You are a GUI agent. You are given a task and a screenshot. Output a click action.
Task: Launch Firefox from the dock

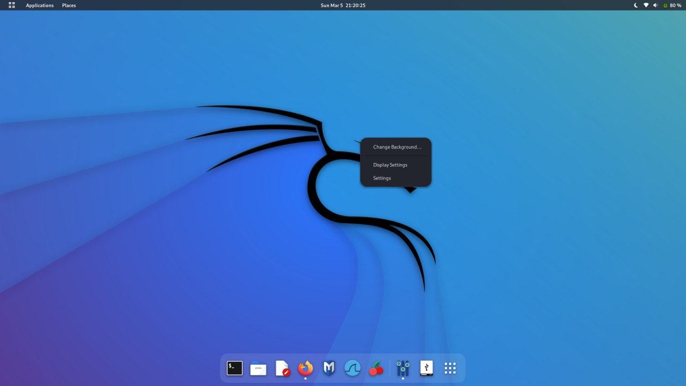click(x=305, y=368)
